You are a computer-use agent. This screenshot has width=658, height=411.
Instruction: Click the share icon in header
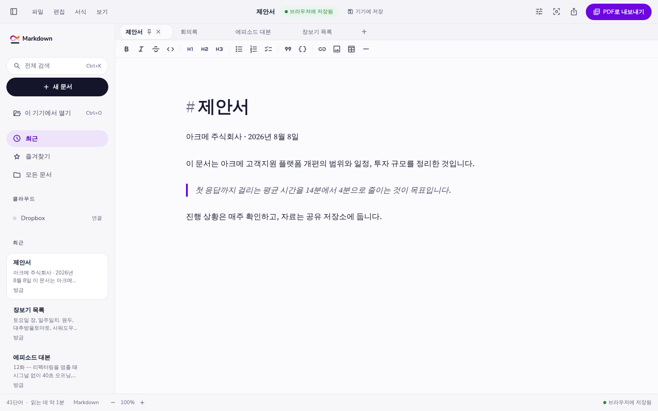click(574, 12)
